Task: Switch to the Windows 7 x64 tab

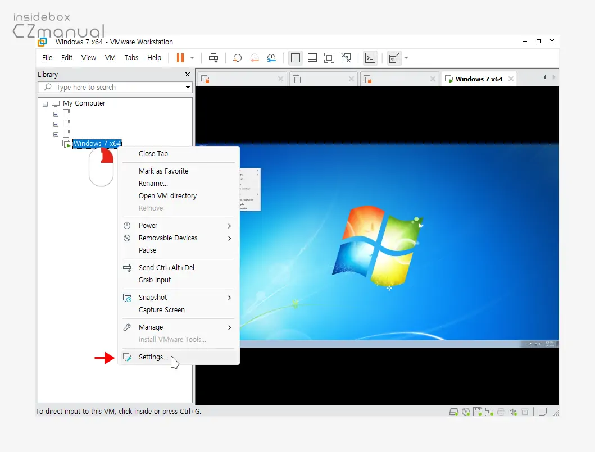Action: [x=479, y=79]
